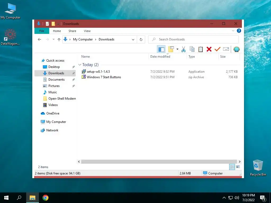Go forward with the right arrow
This screenshot has height=203, width=271.
47,39
